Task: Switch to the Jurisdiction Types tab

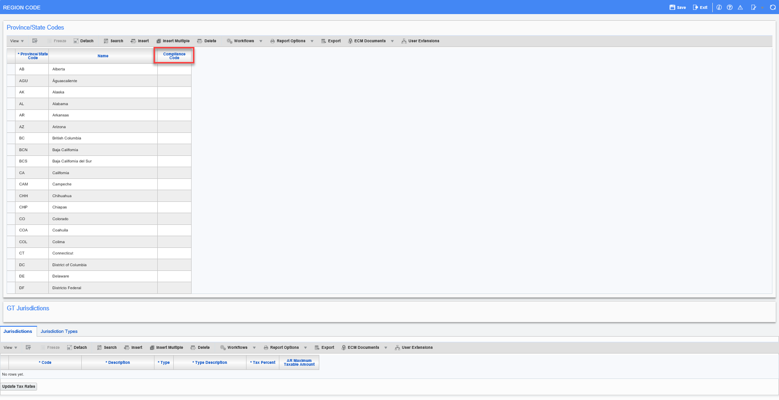Action: click(59, 331)
